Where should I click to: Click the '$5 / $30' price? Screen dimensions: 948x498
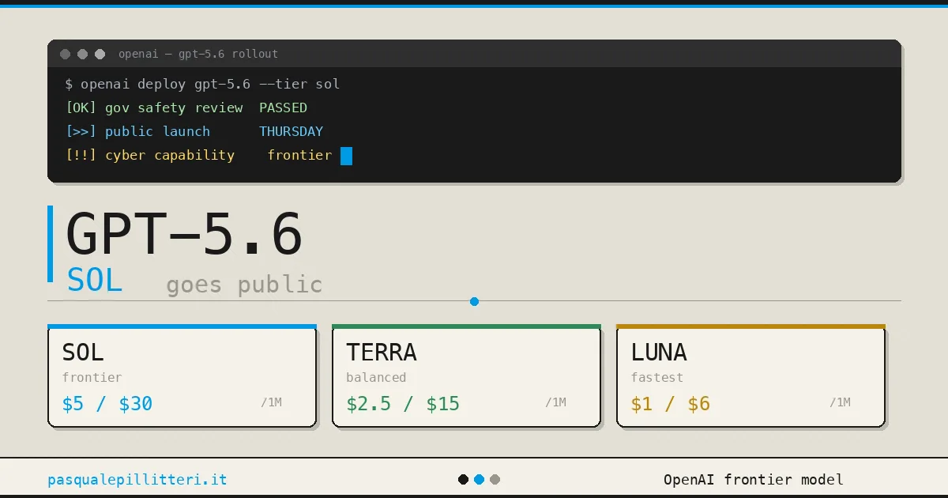107,404
